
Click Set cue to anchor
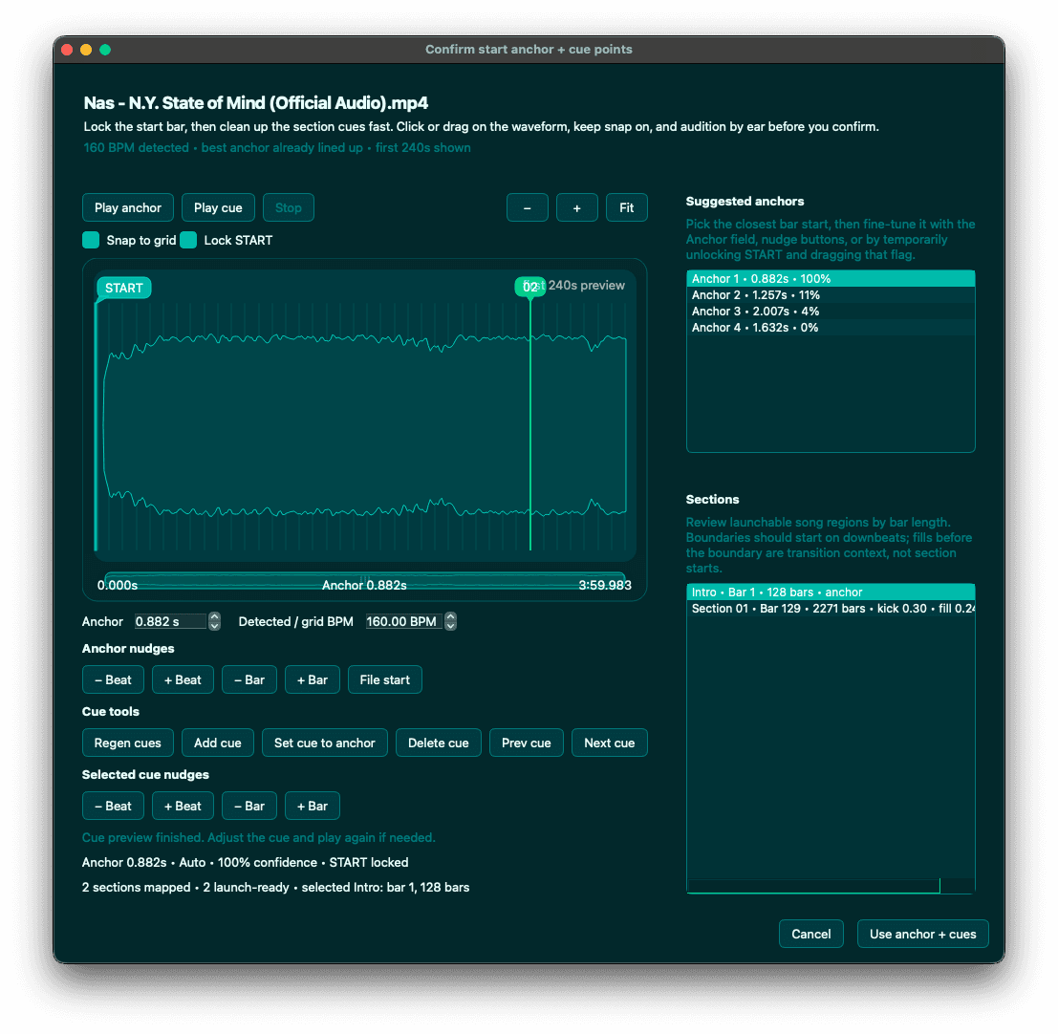click(325, 743)
